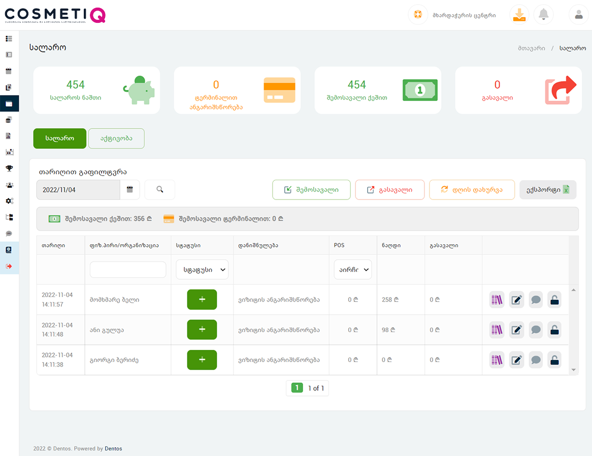The width and height of the screenshot is (592, 456).
Task: Click the orange download icon in header
Action: [519, 15]
